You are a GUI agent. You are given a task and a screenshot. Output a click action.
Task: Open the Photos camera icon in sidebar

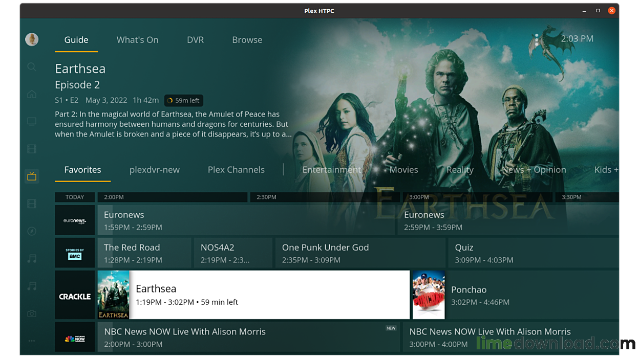[32, 313]
